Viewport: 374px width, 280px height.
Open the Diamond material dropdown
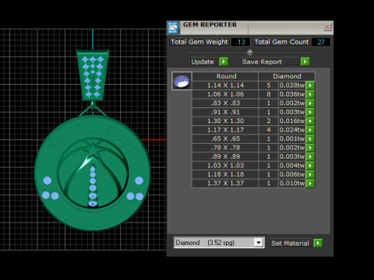pyautogui.click(x=258, y=243)
